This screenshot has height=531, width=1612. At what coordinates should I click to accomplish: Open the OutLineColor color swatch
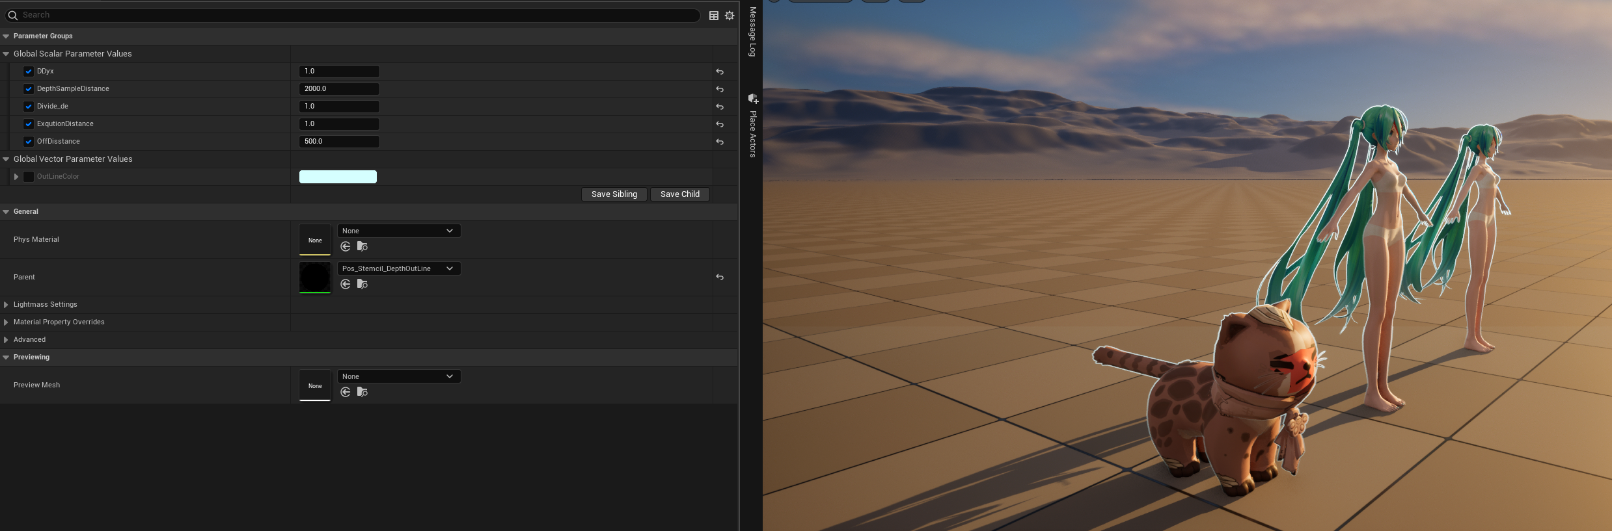click(338, 177)
